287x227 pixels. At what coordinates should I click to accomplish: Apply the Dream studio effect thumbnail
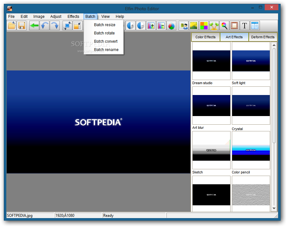(211, 61)
